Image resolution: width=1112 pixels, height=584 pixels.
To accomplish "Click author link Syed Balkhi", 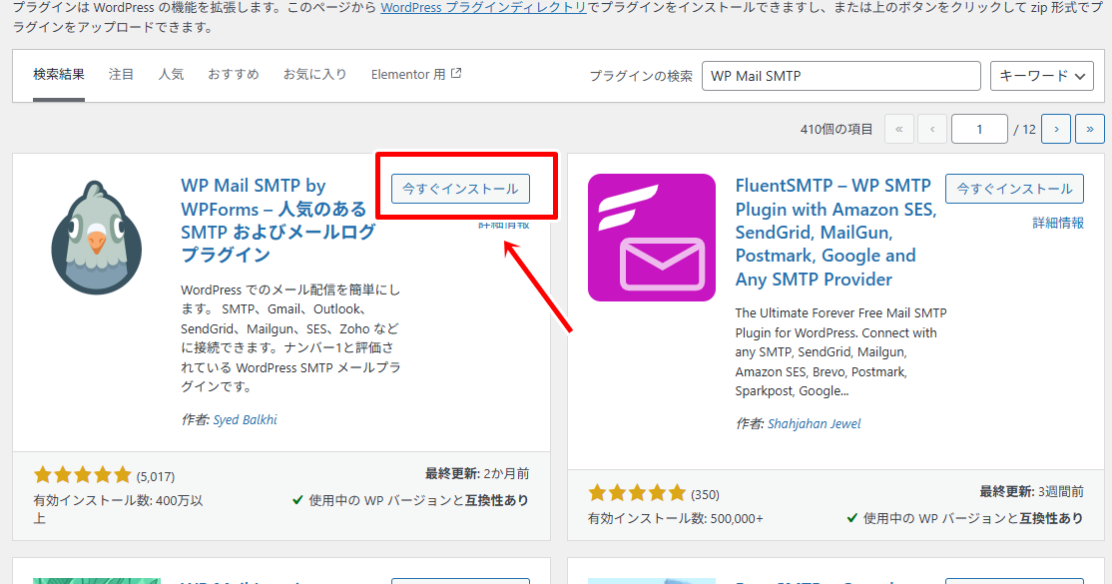I will pos(248,419).
